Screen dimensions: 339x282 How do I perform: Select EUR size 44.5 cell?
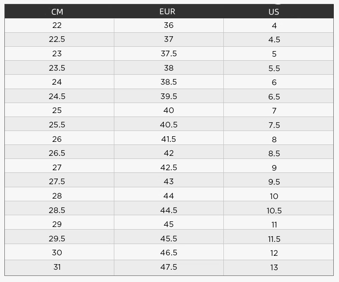pyautogui.click(x=169, y=210)
